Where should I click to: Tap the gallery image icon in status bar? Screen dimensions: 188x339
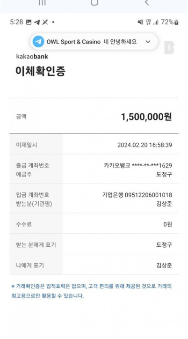[29, 22]
